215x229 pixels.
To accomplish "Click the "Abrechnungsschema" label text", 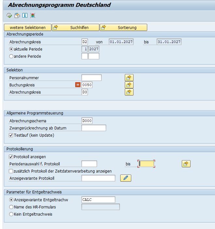I will 28,121.
